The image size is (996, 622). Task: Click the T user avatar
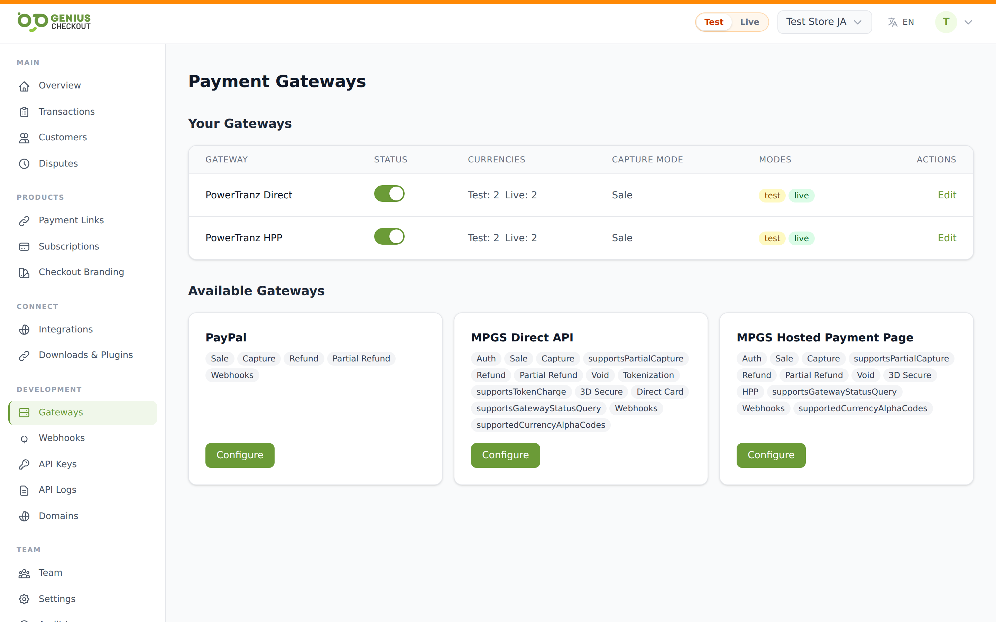[x=946, y=22]
